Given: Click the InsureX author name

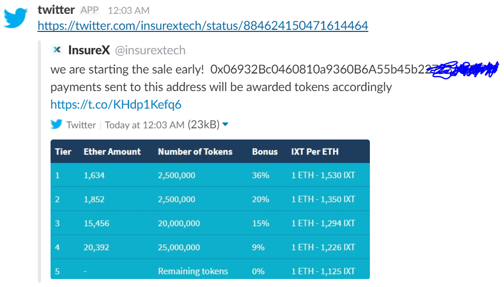Looking at the screenshot, I should click(x=89, y=50).
